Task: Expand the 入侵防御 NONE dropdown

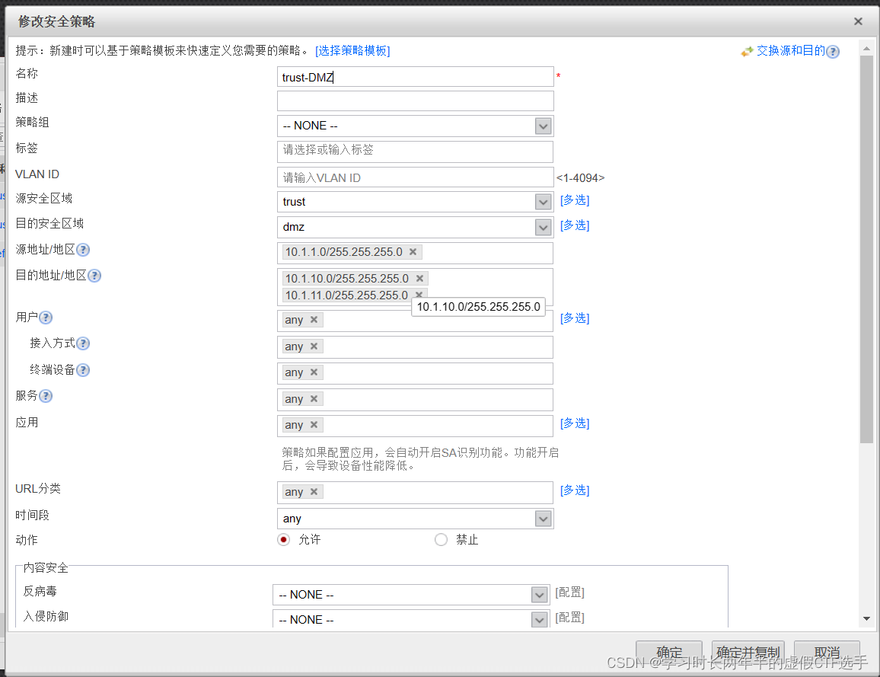Action: coord(539,620)
